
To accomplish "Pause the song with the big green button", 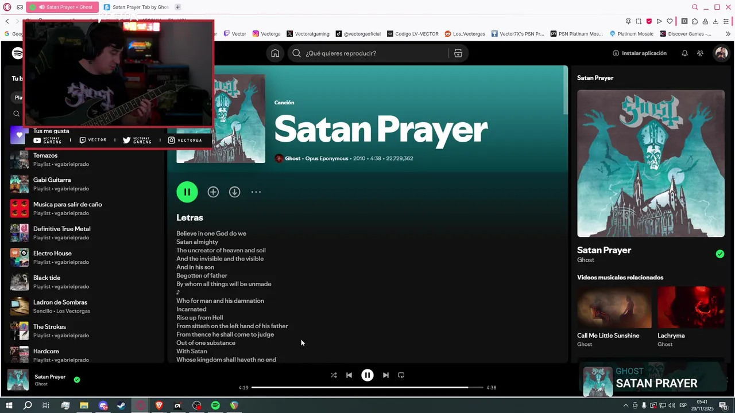I will point(187,192).
